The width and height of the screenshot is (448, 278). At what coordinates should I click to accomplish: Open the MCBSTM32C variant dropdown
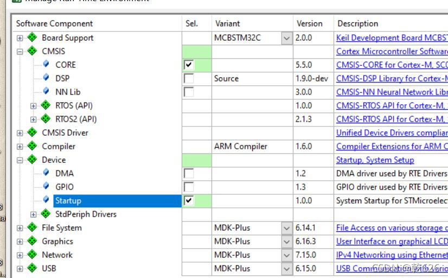point(287,38)
